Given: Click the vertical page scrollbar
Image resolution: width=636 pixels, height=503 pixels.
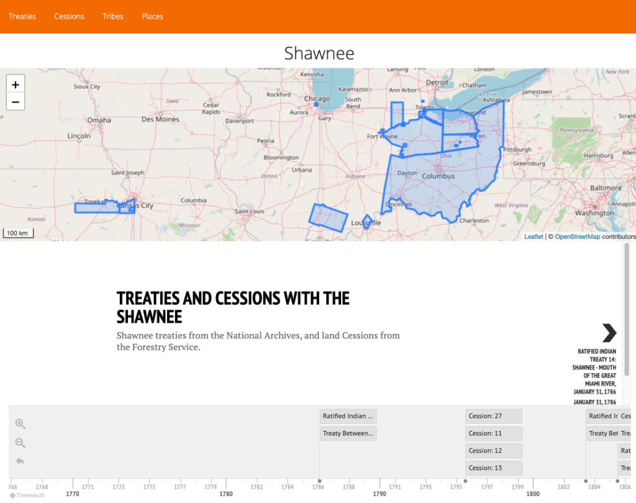Looking at the screenshot, I should tap(627, 311).
